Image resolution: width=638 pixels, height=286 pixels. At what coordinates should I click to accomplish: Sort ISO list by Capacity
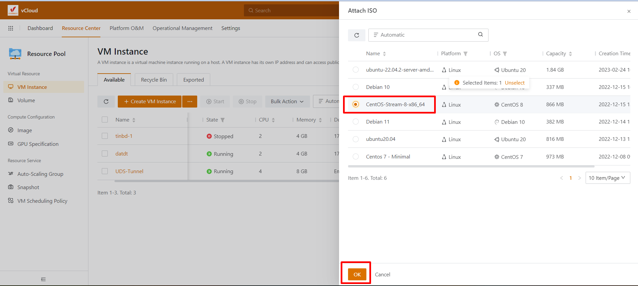(570, 54)
